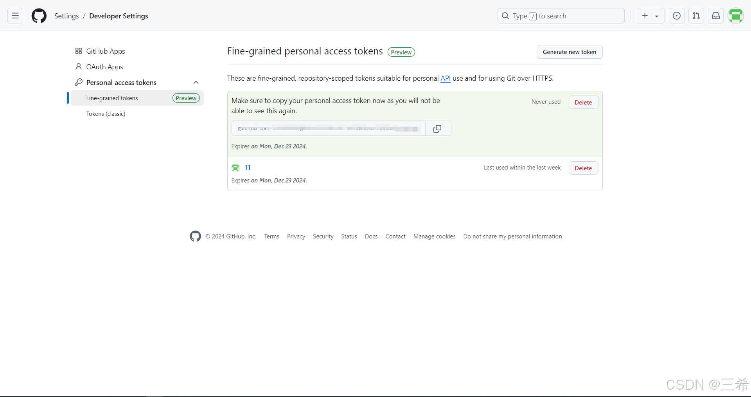Open Status footer link

[349, 236]
